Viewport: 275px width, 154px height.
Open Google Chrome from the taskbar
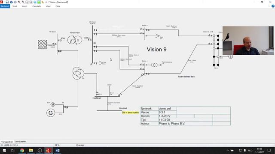pos(22,150)
